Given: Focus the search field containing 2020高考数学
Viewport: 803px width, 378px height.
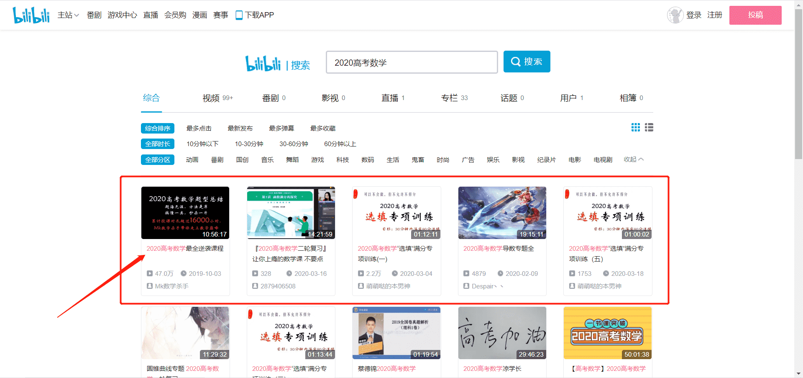Looking at the screenshot, I should point(412,62).
